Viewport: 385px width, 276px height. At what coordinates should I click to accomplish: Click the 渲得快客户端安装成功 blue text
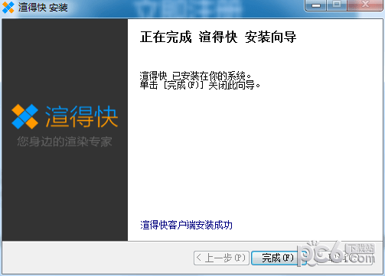pos(186,225)
